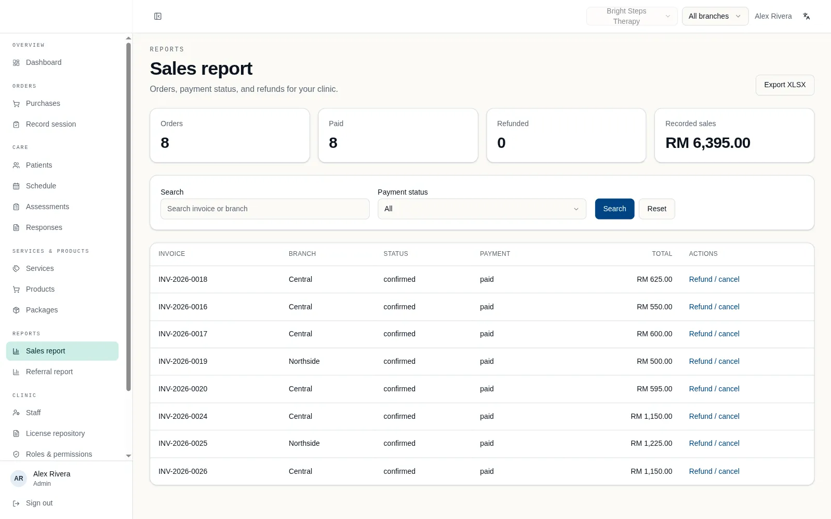Image resolution: width=831 pixels, height=519 pixels.
Task: Open Assessments from the sidebar
Action: [62, 207]
